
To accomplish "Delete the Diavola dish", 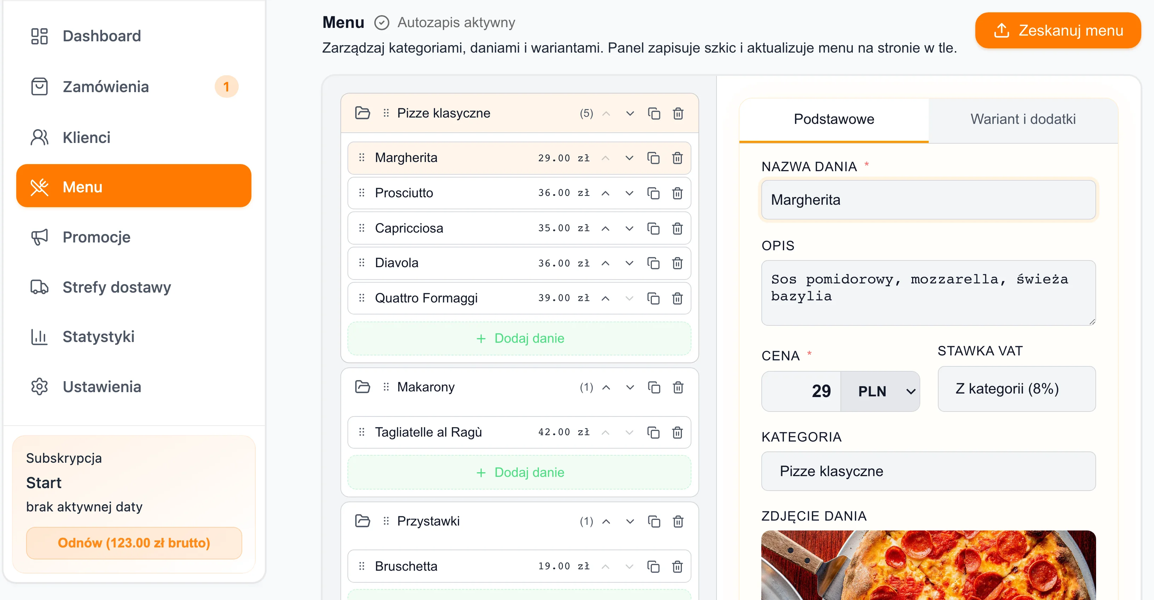I will (x=677, y=263).
